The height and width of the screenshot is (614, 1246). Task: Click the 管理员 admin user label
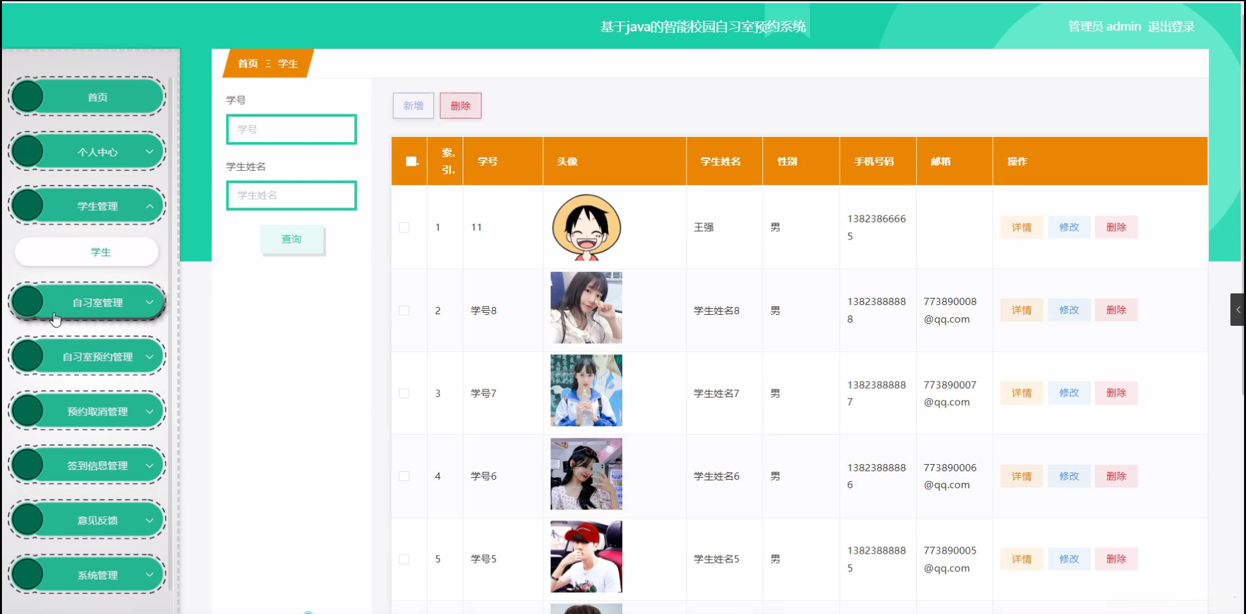pyautogui.click(x=1105, y=27)
